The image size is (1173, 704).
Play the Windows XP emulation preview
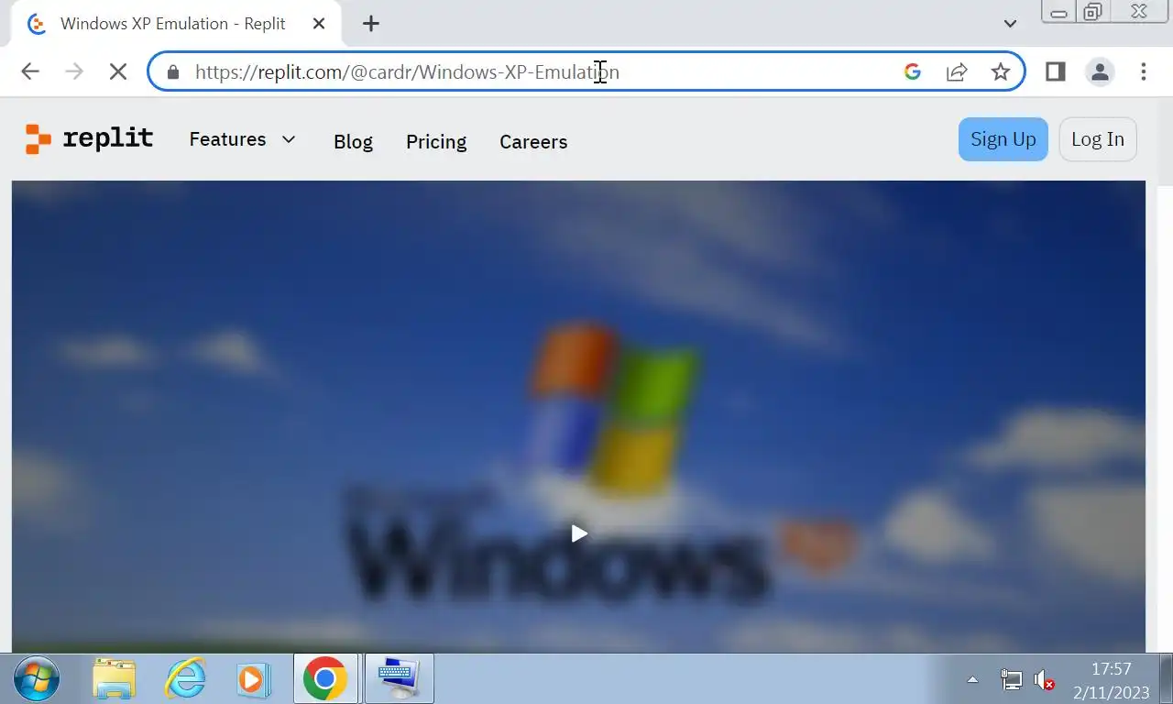(x=579, y=533)
